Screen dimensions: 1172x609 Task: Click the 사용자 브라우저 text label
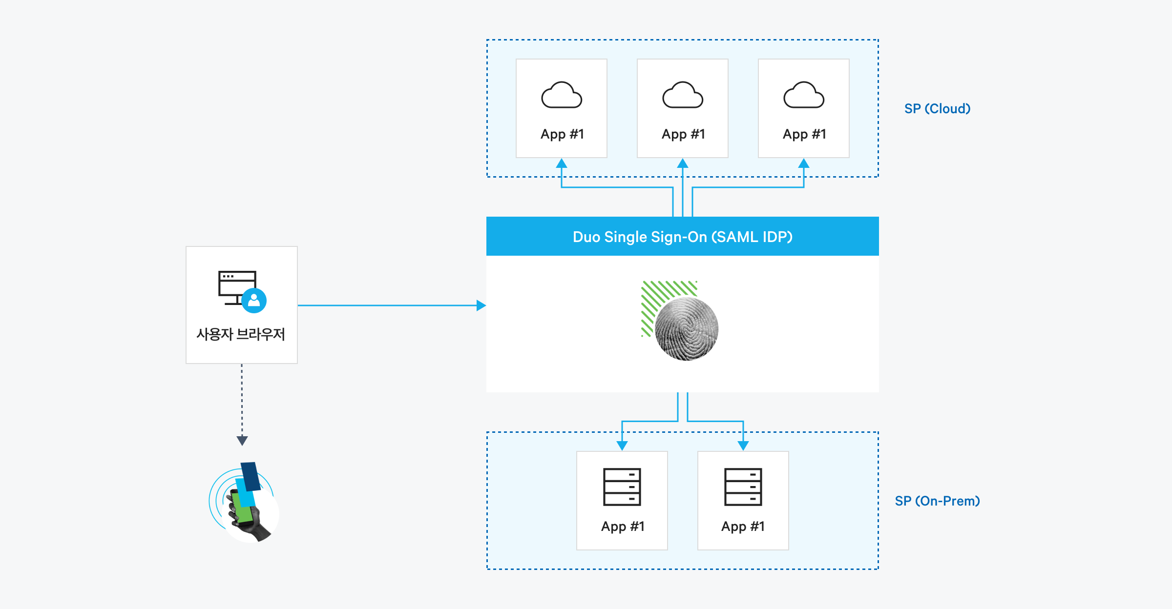point(241,334)
